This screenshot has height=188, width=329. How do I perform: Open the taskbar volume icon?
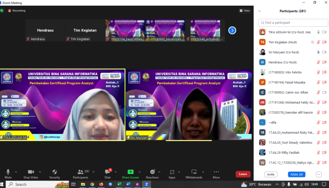(307, 185)
